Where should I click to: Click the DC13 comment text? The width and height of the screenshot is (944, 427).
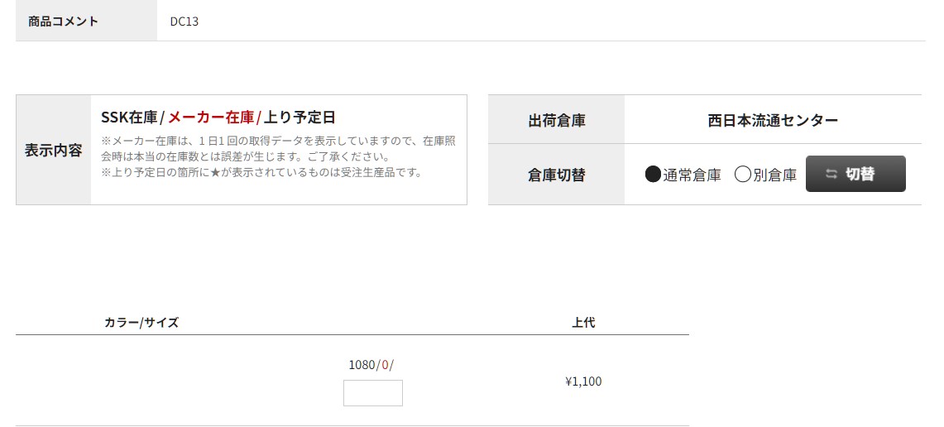pos(184,22)
